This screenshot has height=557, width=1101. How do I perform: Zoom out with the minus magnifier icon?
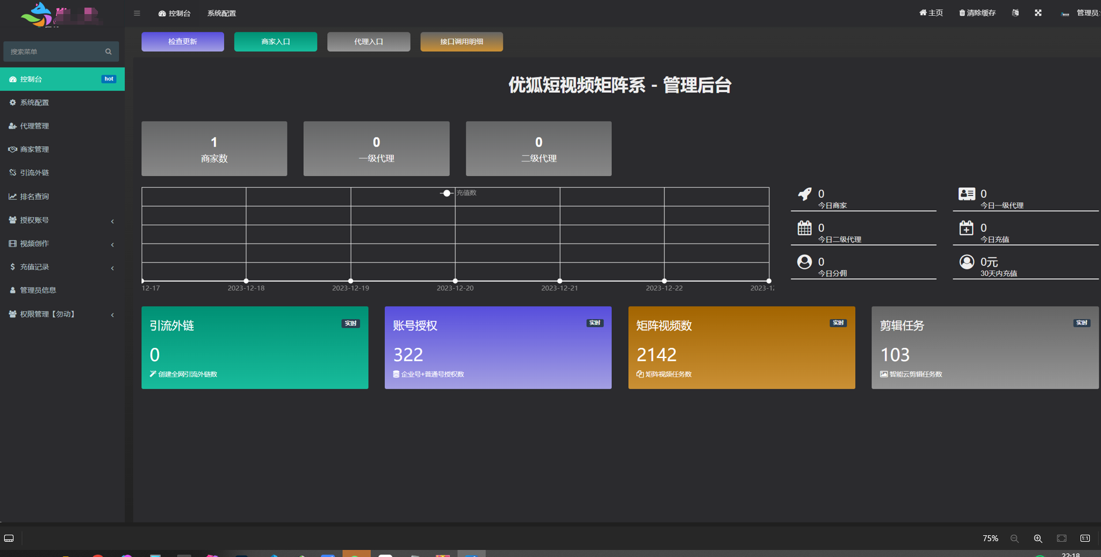pos(1014,538)
